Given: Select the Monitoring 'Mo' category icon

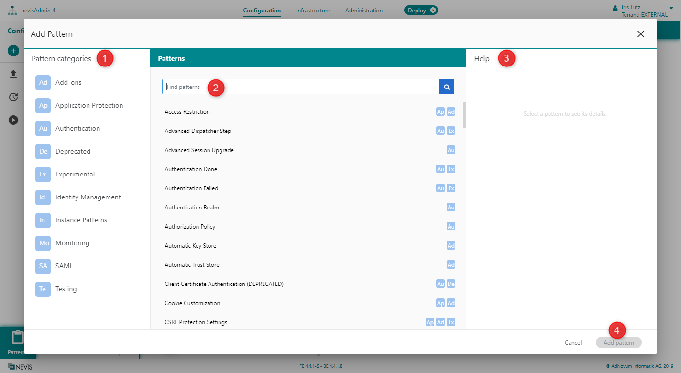Looking at the screenshot, I should (x=43, y=243).
